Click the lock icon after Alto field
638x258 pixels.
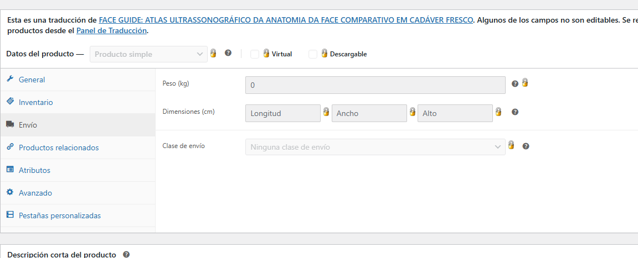(x=498, y=112)
